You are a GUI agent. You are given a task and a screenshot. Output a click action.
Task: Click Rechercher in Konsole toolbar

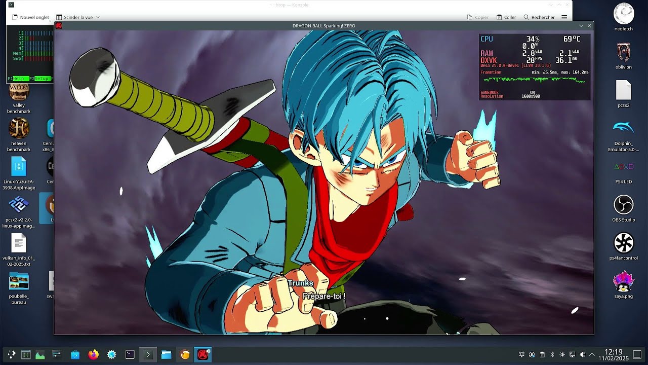pyautogui.click(x=539, y=17)
